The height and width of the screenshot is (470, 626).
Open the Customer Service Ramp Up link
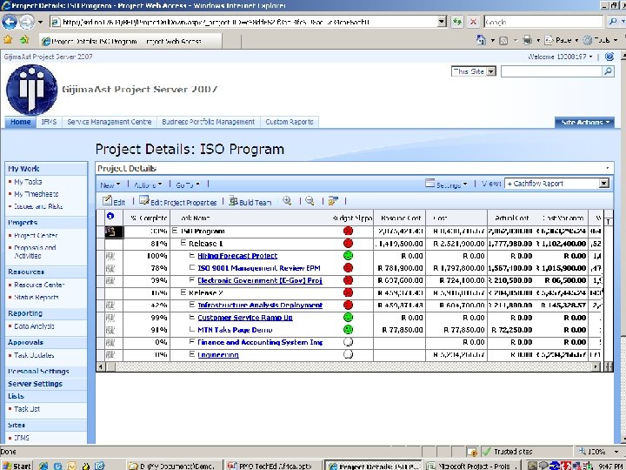point(245,318)
